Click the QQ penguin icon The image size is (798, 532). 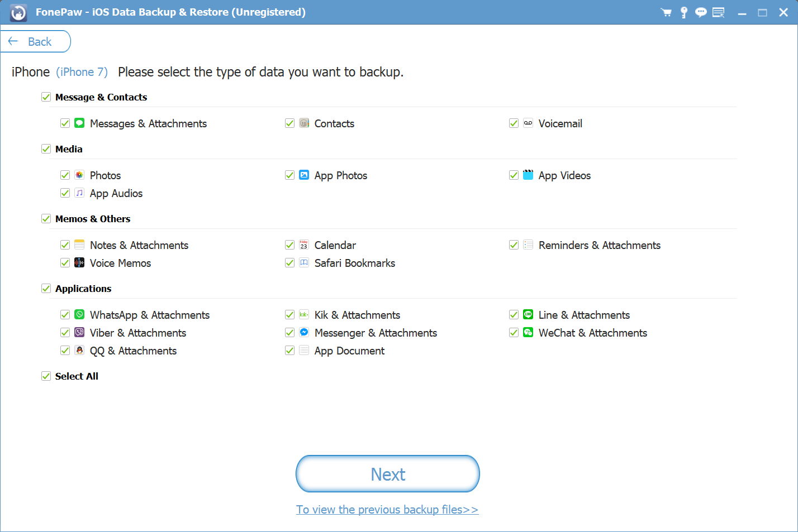pyautogui.click(x=79, y=350)
